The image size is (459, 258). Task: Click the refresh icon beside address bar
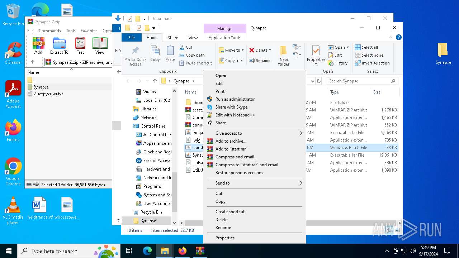click(318, 81)
